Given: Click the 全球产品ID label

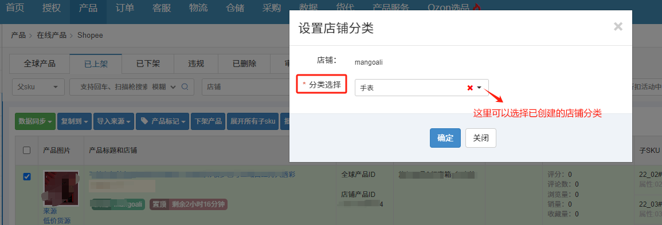Looking at the screenshot, I should coord(358,175).
